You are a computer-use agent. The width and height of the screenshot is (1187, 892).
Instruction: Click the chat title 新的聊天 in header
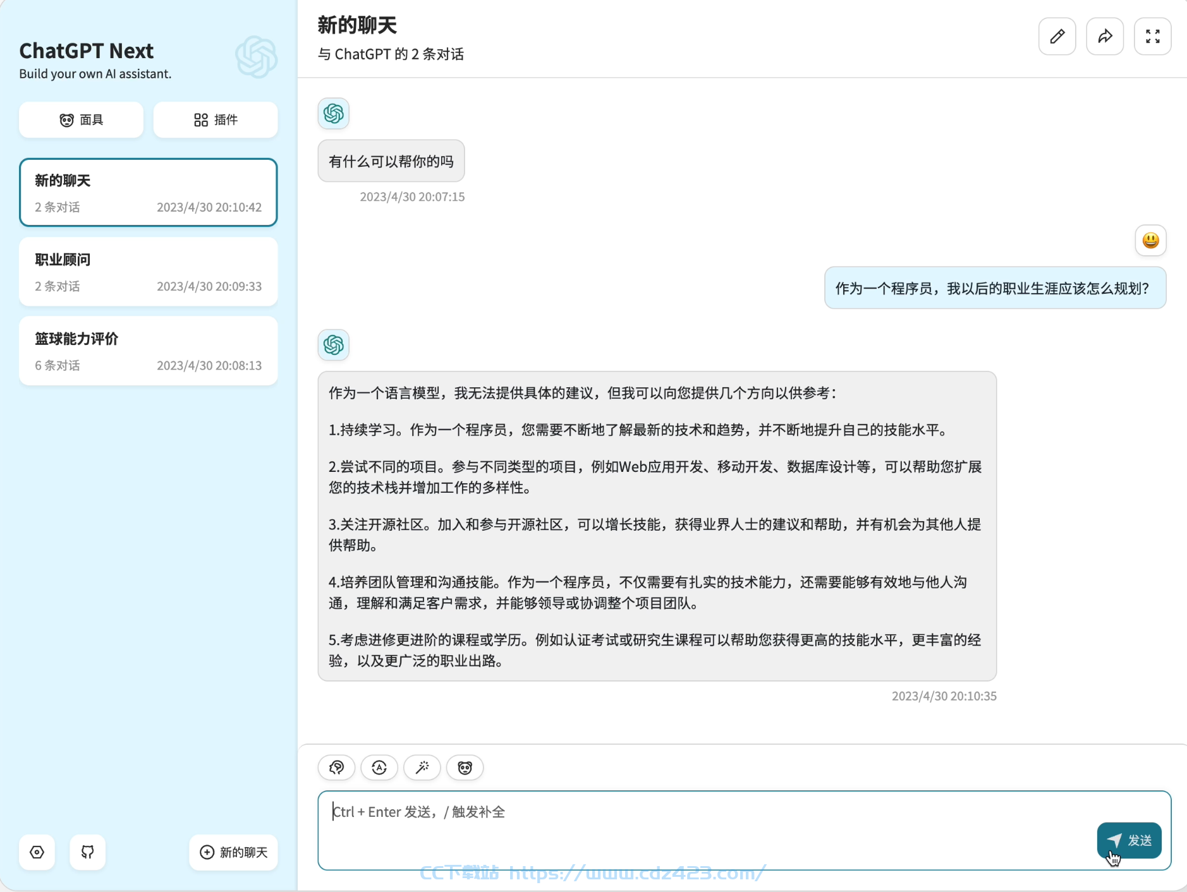[357, 25]
